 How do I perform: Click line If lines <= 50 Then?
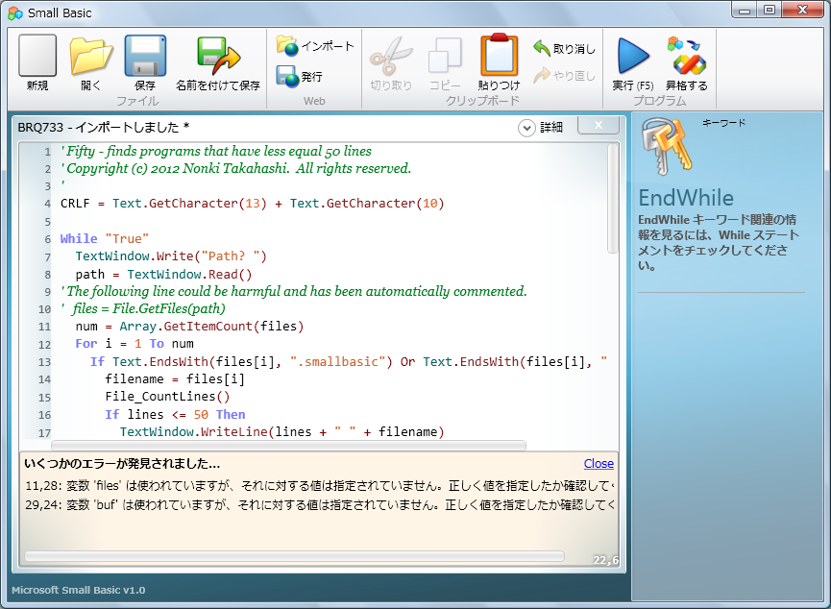coord(175,414)
